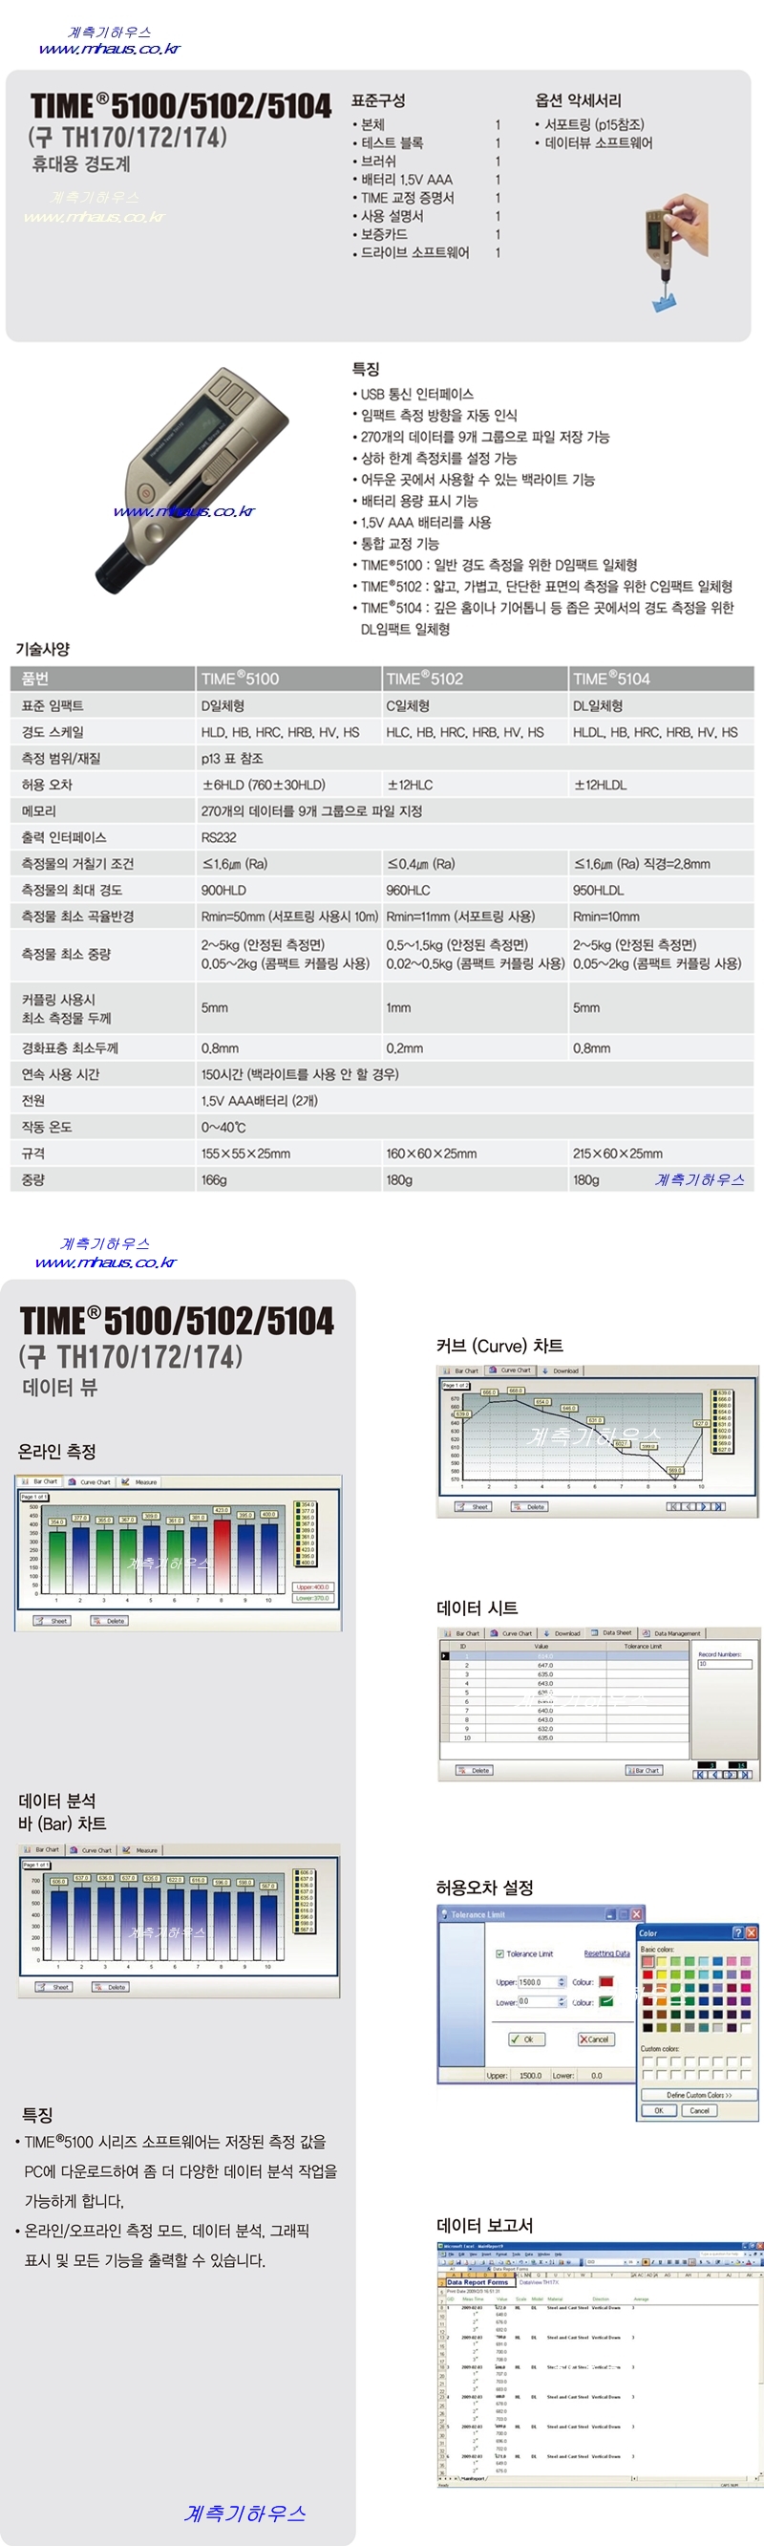Click the Resetting Data link
Image resolution: width=764 pixels, height=2546 pixels.
point(606,1953)
